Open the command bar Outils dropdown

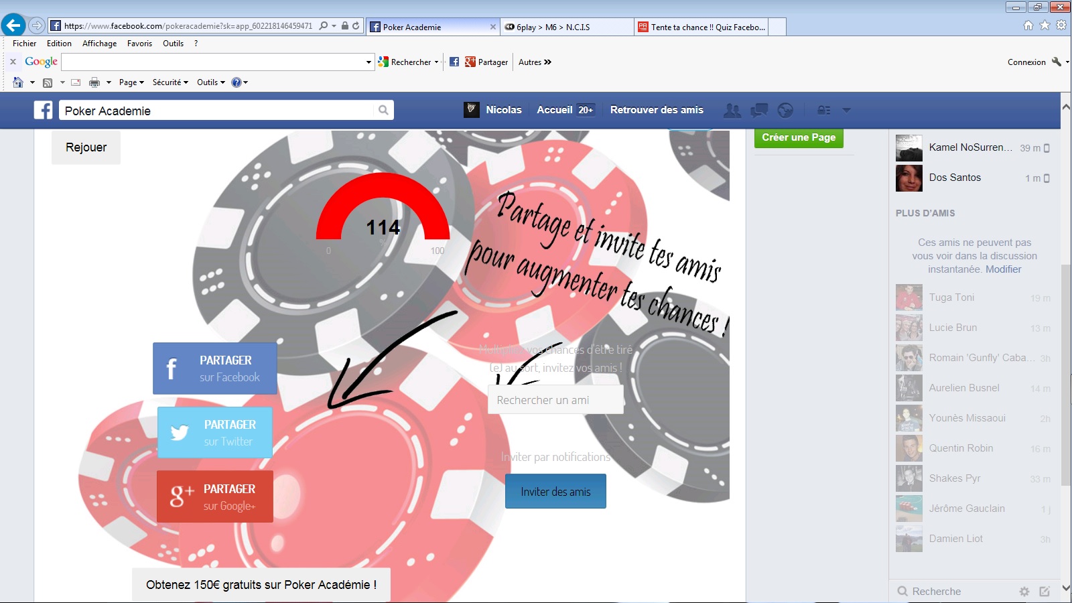click(x=210, y=82)
